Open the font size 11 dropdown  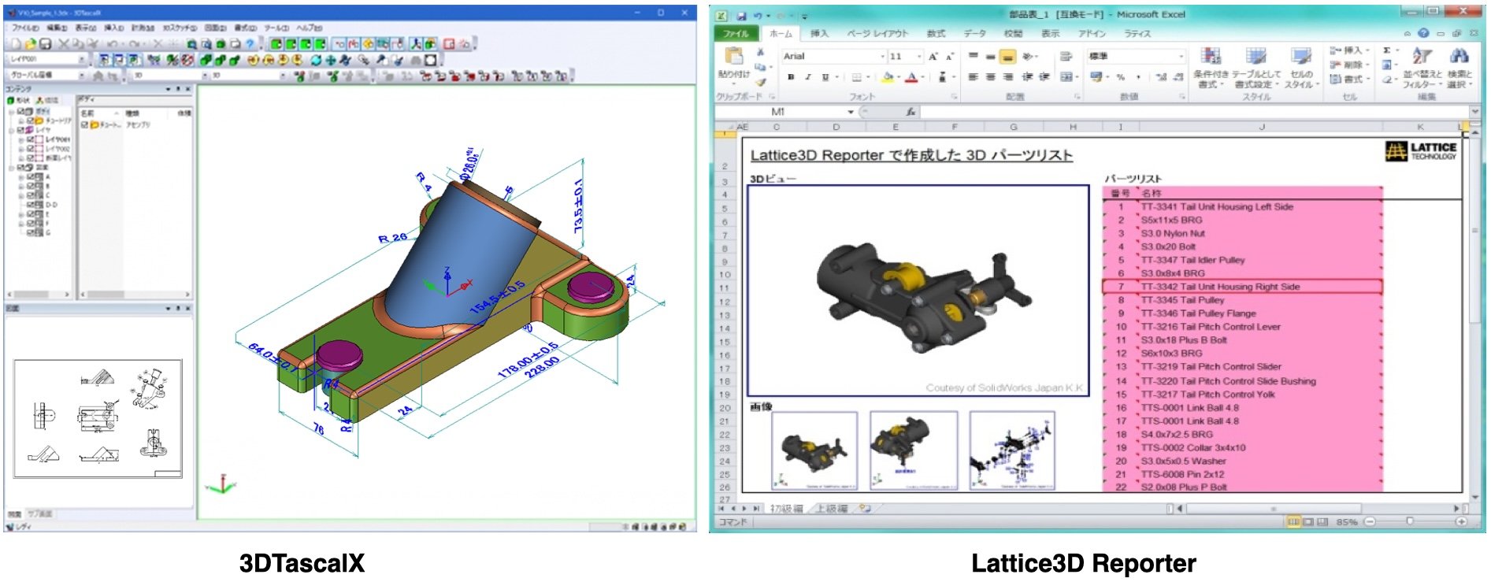919,57
